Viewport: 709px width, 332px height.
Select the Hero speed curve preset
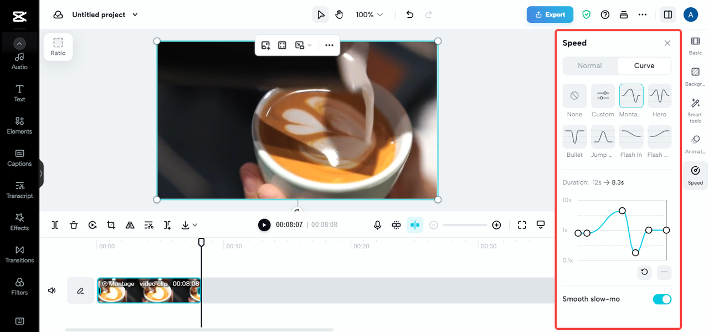[659, 96]
